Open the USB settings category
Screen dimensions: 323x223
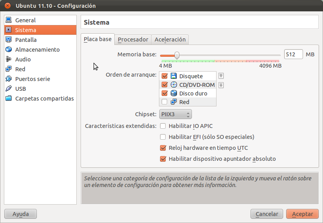pos(40,89)
